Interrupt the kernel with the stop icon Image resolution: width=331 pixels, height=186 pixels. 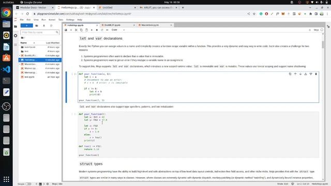point(97,30)
